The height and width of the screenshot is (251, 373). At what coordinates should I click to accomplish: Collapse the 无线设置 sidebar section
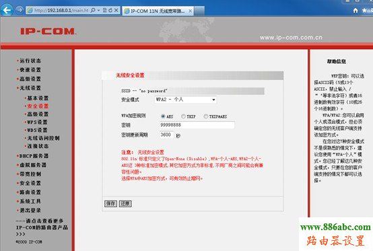[30, 88]
